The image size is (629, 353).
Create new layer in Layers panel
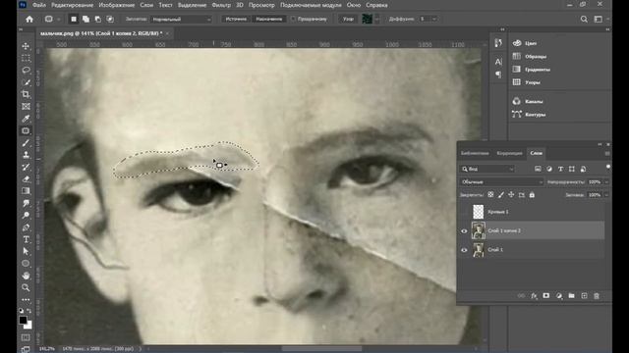click(584, 296)
